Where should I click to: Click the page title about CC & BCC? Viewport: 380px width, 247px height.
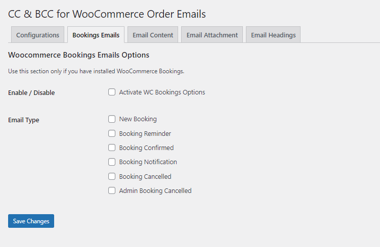pyautogui.click(x=107, y=14)
